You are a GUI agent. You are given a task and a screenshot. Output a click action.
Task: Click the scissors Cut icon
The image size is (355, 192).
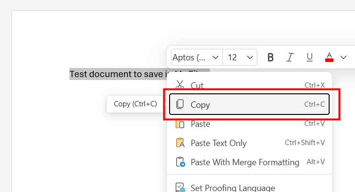click(180, 85)
